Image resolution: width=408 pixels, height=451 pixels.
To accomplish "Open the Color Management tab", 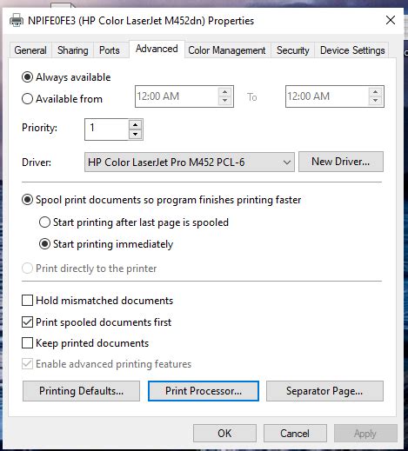I will pos(227,50).
